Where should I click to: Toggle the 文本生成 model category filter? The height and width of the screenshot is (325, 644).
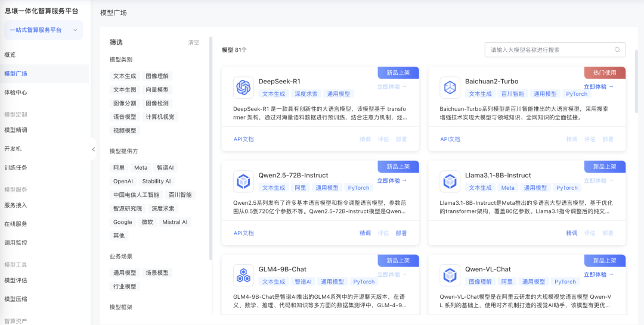pyautogui.click(x=125, y=76)
